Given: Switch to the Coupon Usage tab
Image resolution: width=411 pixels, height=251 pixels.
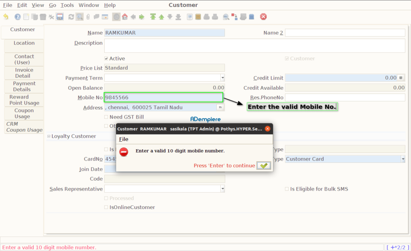Looking at the screenshot, I should click(x=24, y=113).
